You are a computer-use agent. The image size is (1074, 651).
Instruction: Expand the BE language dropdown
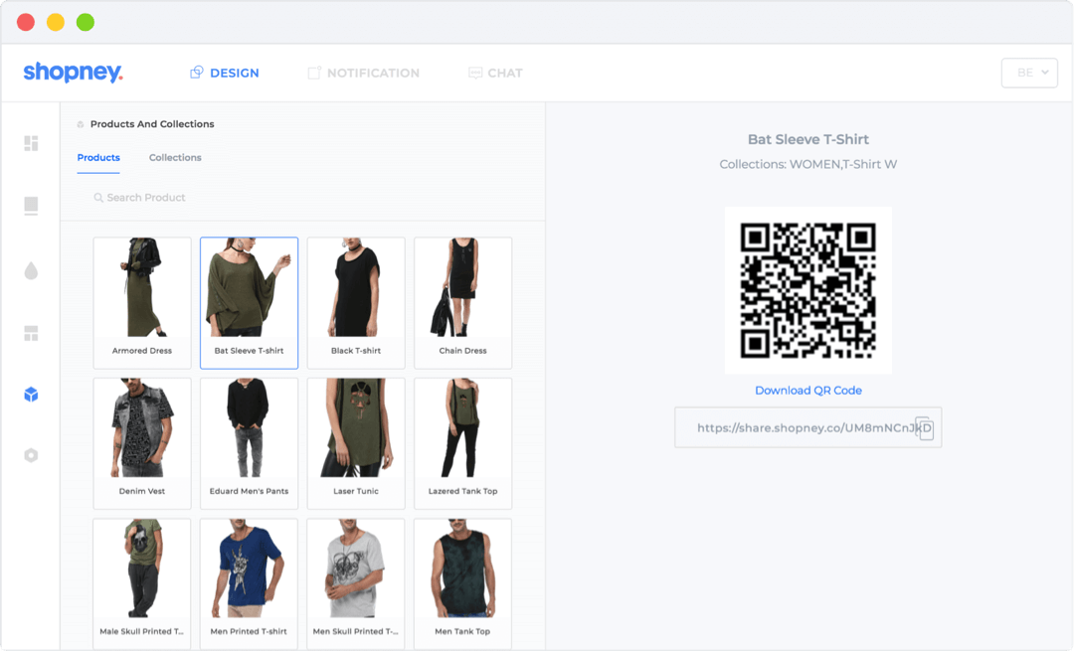1029,73
